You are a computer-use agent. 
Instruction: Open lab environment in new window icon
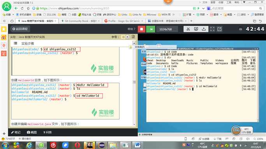220,29
